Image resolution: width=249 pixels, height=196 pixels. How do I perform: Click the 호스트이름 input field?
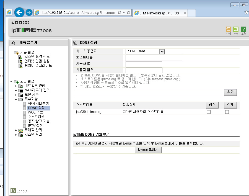point(154,58)
